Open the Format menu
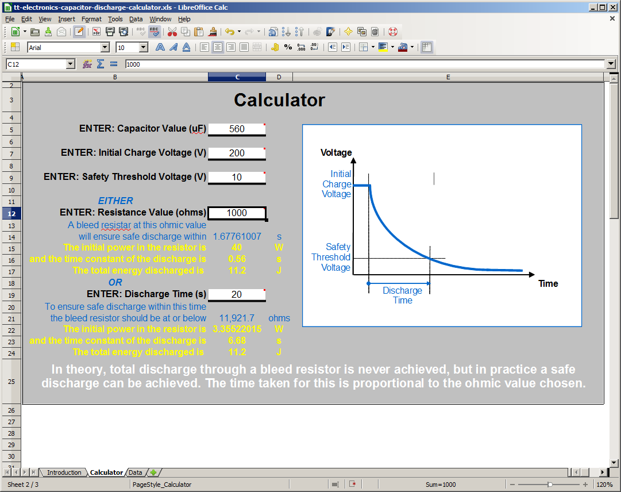621x492 pixels. (91, 19)
